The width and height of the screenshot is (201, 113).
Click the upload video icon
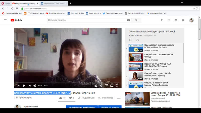point(162,20)
